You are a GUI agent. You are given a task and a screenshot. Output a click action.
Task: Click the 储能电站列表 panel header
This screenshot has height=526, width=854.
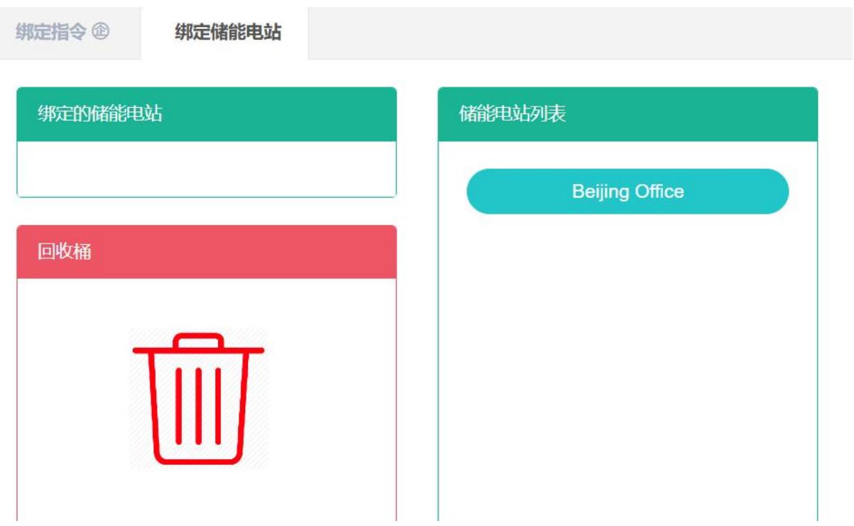click(627, 114)
